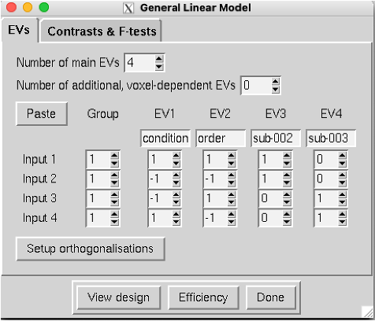Increment Input 4 Group value
This screenshot has width=375, height=321.
[114, 215]
